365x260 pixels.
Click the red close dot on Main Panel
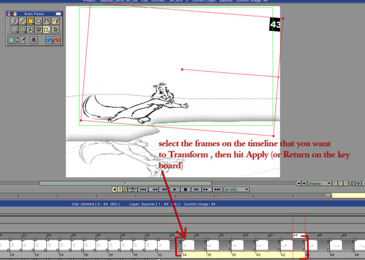pyautogui.click(x=9, y=14)
